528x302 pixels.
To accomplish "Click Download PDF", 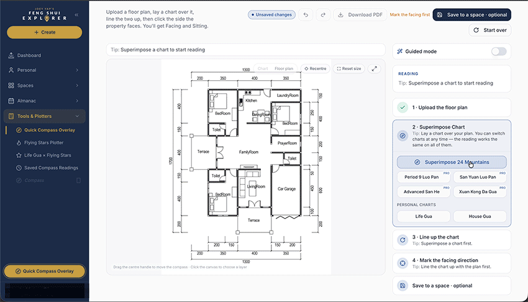I will coord(360,15).
